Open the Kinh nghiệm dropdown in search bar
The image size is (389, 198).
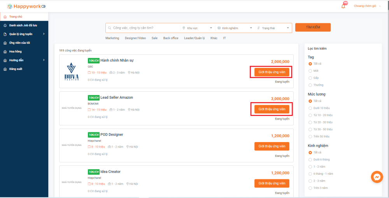tap(235, 28)
